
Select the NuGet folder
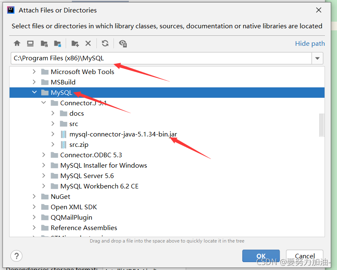60,196
